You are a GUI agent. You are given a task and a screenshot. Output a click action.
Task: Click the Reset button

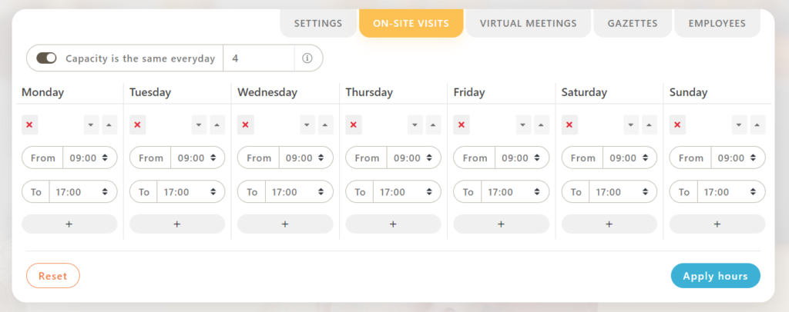coord(53,276)
